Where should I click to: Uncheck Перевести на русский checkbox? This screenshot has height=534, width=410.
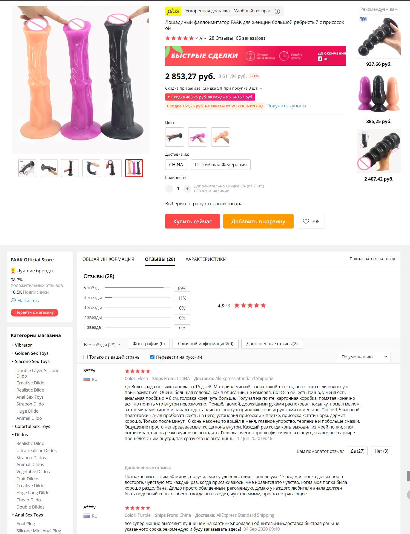pyautogui.click(x=152, y=357)
